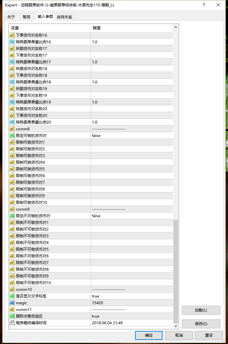228x344 pixels.
Task: Click the 保存(S) button
Action: click(x=201, y=324)
